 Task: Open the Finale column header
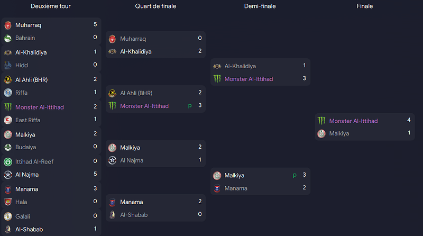[365, 6]
